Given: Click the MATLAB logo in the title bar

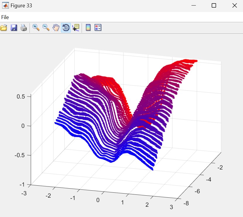Looking at the screenshot, I should [5, 6].
